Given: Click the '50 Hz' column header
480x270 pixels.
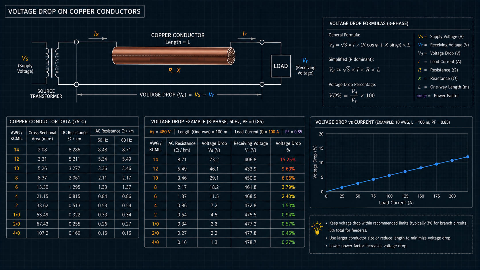Looking at the screenshot, I should (102, 140).
